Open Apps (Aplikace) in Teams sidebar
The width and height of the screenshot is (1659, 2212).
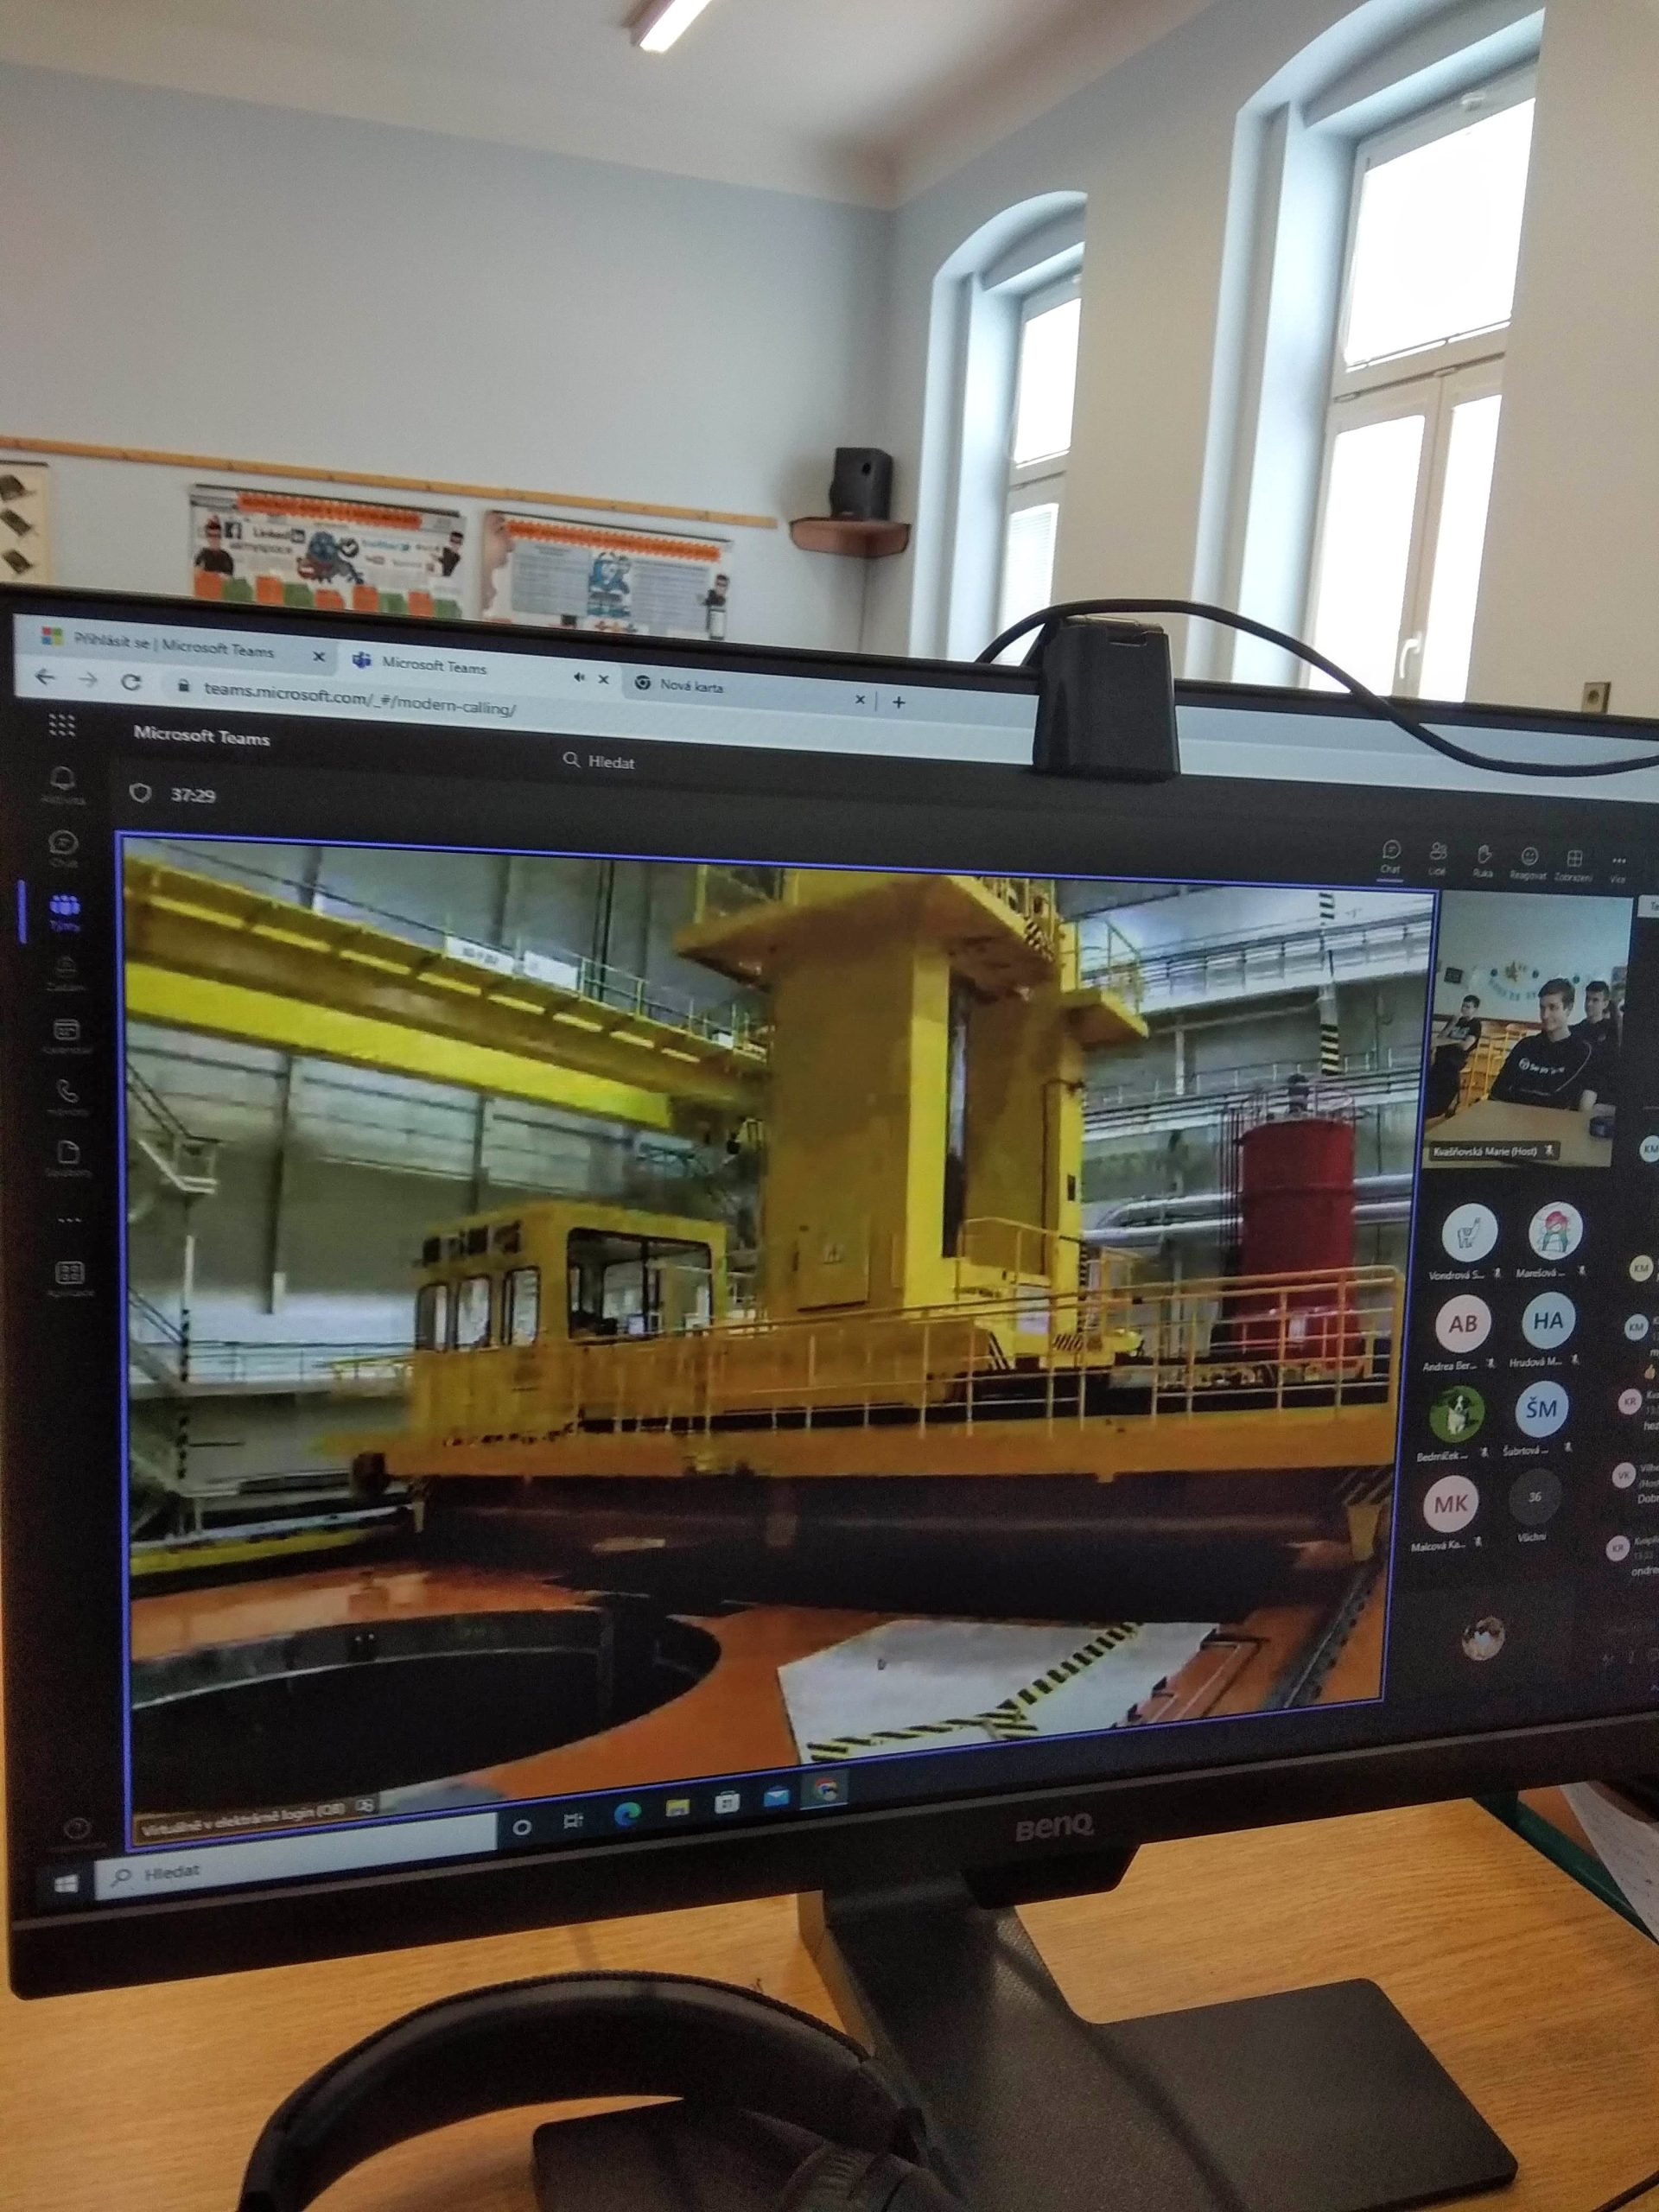point(70,1278)
